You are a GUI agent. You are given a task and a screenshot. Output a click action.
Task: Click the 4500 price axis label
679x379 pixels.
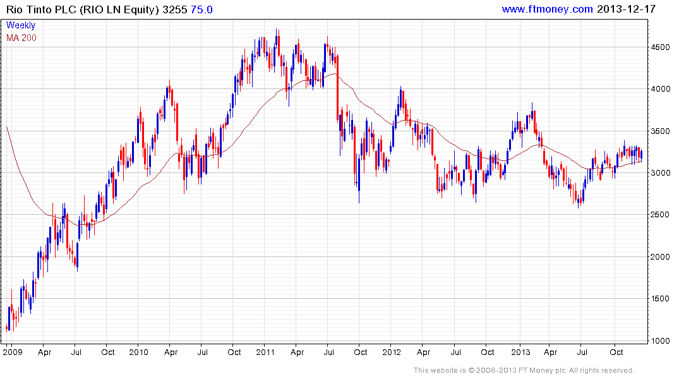661,47
